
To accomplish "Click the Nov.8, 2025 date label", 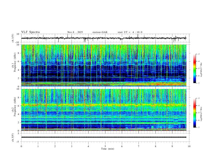I will coord(75,32).
